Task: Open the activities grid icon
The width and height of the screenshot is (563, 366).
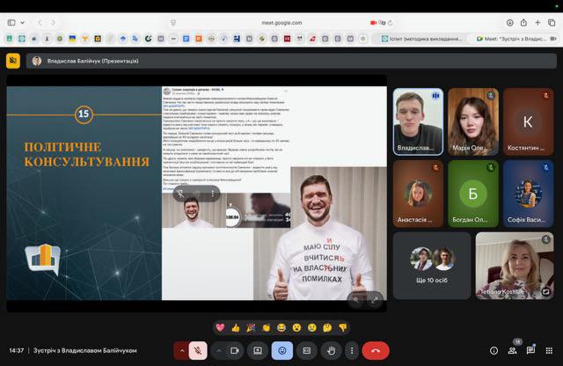Action: tap(549, 350)
